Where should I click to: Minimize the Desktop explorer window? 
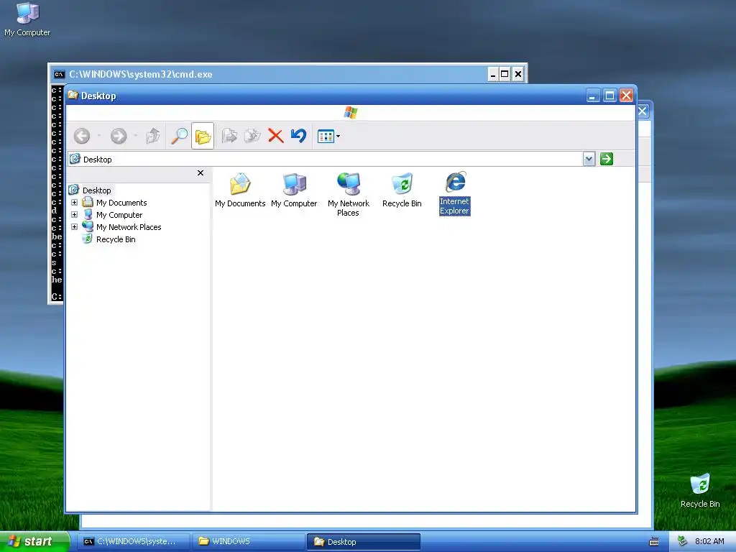point(593,96)
